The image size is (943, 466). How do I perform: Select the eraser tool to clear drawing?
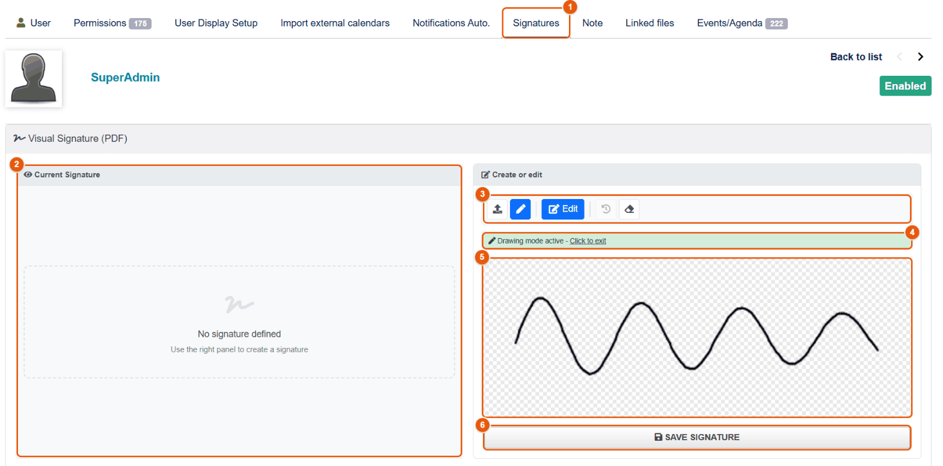(629, 209)
